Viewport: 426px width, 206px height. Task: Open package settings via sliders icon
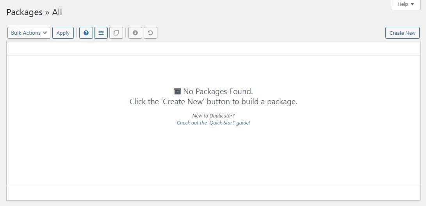click(x=101, y=33)
